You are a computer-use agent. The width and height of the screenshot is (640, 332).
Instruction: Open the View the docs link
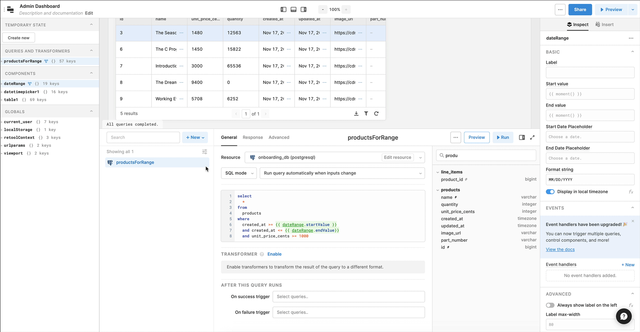[x=560, y=250]
